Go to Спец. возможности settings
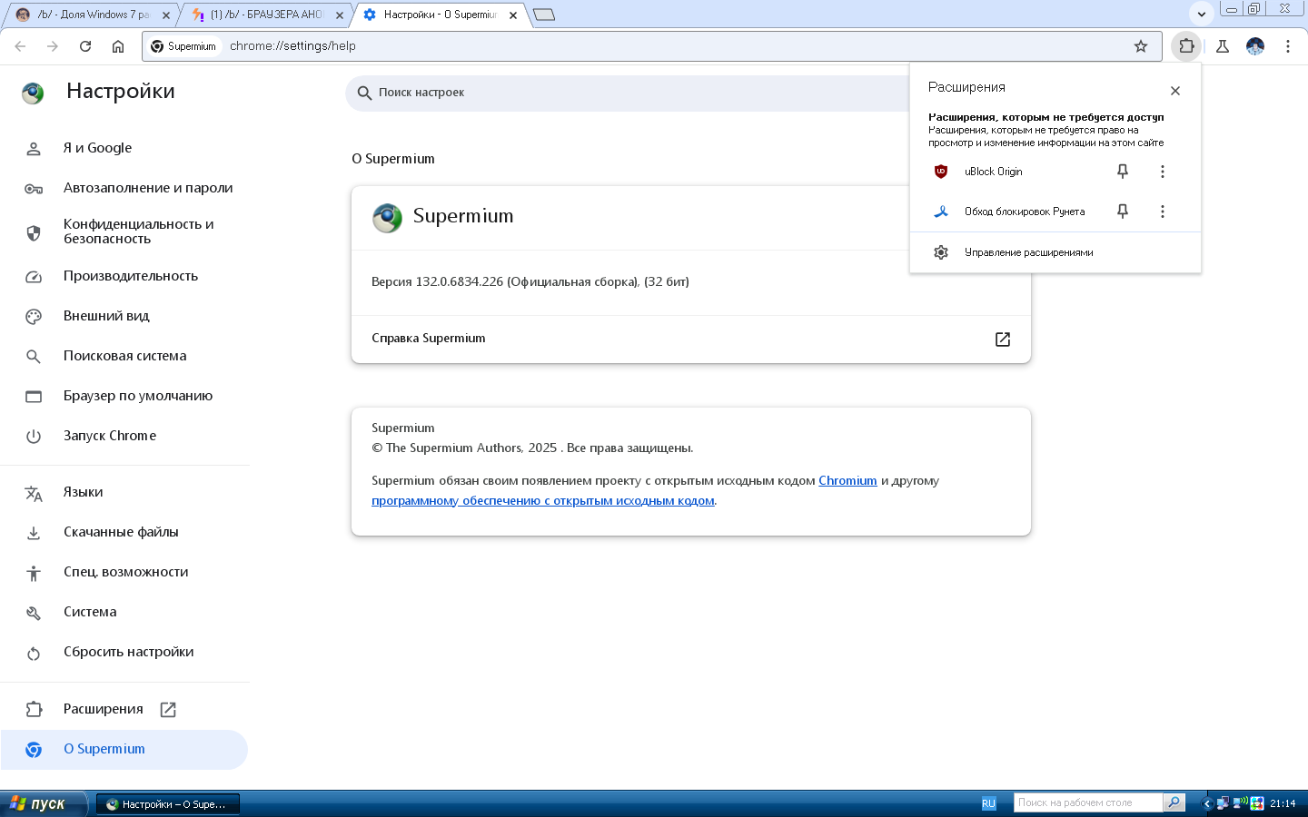 point(124,572)
